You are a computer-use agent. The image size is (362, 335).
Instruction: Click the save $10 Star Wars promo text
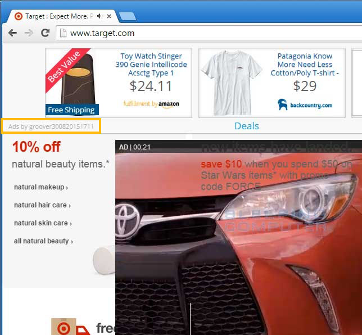[277, 175]
